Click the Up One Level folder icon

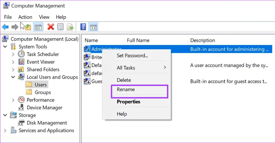click(28, 27)
